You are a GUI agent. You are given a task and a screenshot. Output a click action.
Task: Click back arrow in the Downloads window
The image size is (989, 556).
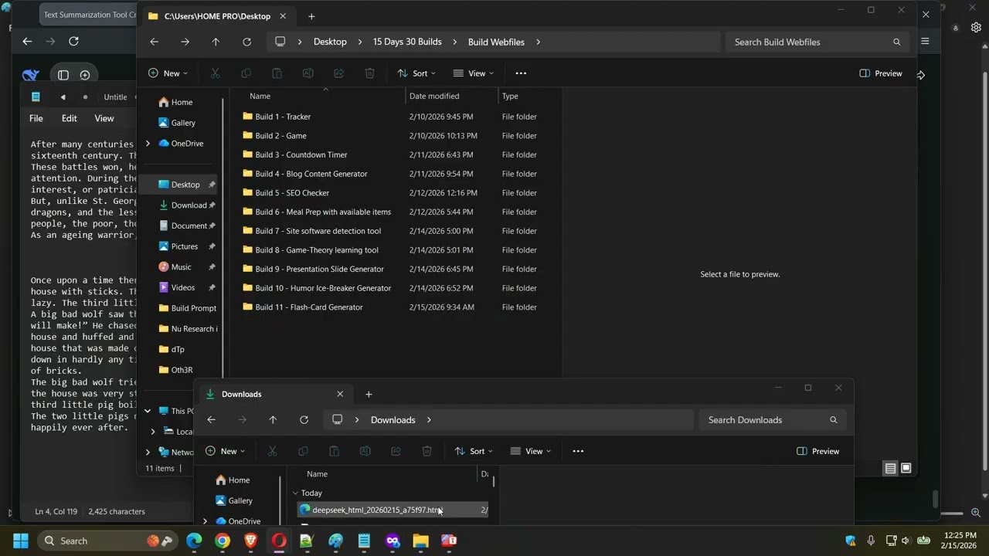(211, 420)
